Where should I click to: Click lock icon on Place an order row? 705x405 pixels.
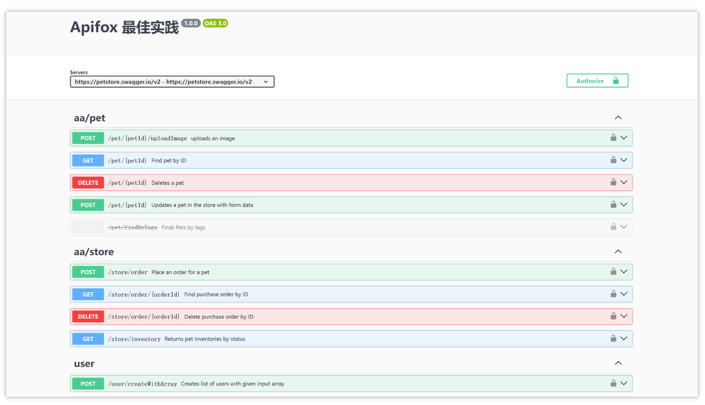coord(613,271)
